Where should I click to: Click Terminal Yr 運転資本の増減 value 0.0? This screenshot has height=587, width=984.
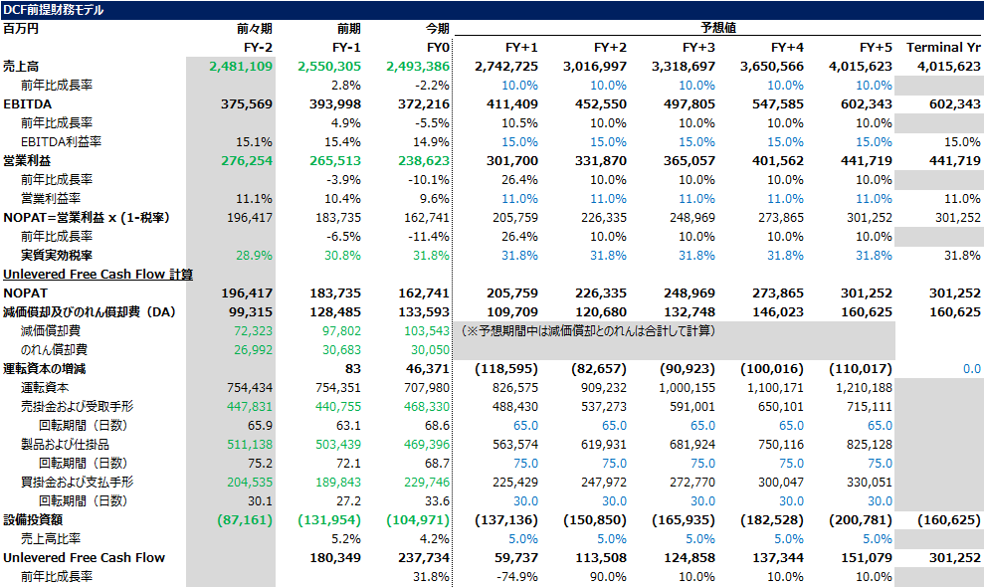pyautogui.click(x=971, y=369)
